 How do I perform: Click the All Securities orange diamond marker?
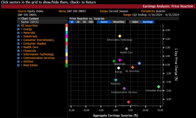coord(133,67)
